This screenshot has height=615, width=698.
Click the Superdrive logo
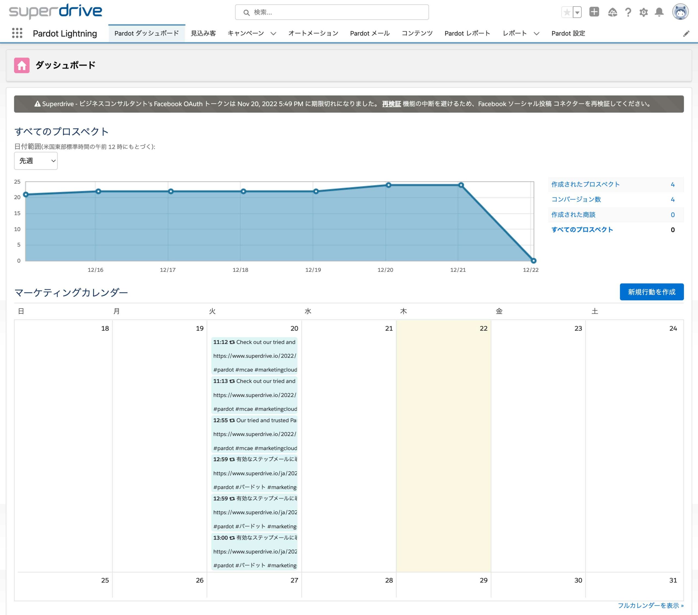click(55, 12)
